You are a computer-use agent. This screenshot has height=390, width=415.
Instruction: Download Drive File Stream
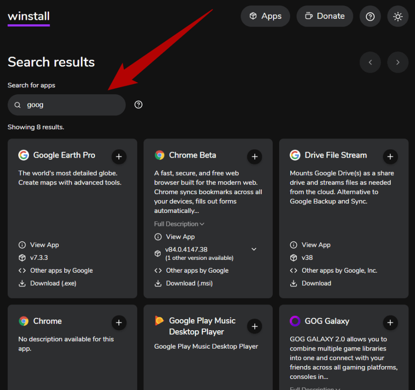pyautogui.click(x=316, y=283)
